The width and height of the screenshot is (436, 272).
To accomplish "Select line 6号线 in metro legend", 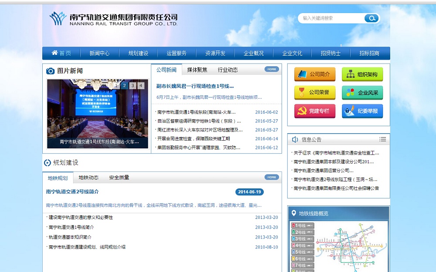I will click(303, 259).
